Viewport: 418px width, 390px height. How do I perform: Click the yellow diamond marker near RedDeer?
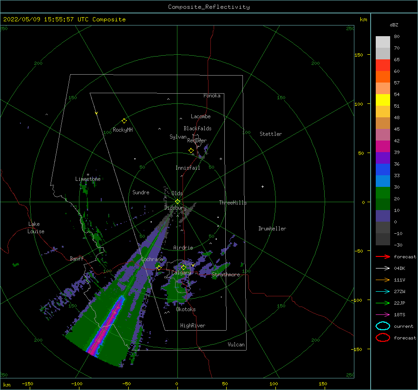(x=191, y=151)
